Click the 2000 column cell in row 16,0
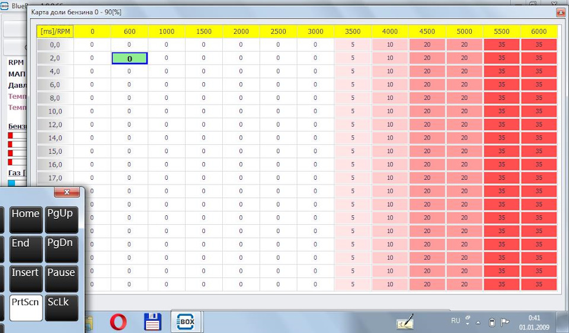 coord(241,164)
